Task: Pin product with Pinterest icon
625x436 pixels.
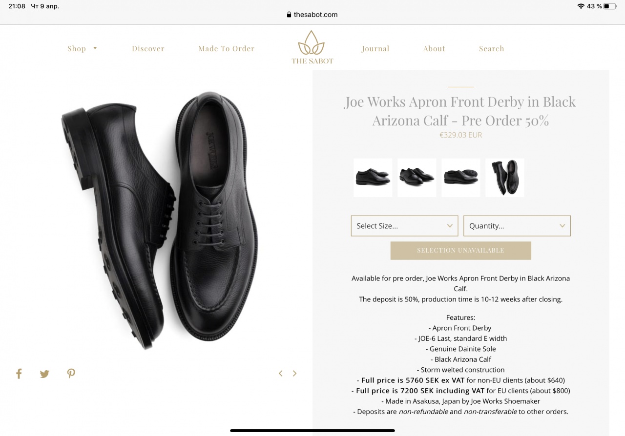Action: click(x=71, y=374)
